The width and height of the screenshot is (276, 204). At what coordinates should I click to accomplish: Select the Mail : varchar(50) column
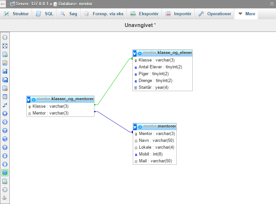coord(155,161)
